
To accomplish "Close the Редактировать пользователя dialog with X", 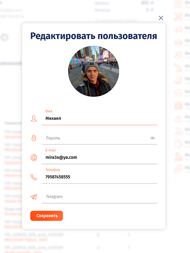I will click(161, 18).
